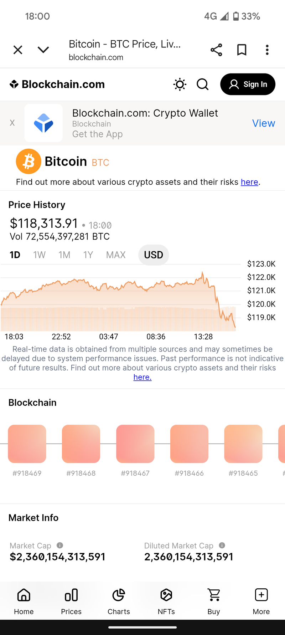Tap the share icon in browser bar
285x635 pixels.
(216, 50)
